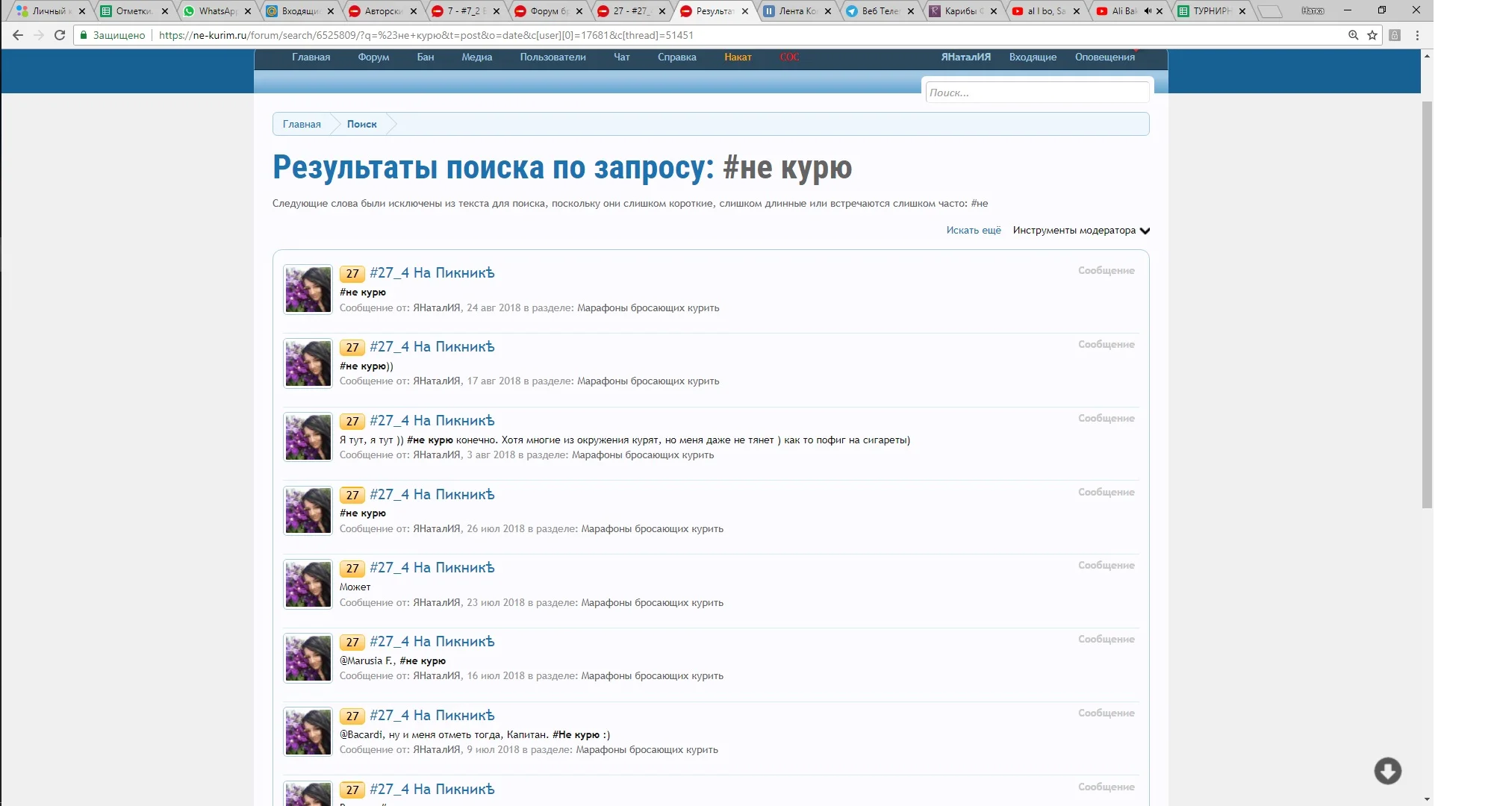Image resolution: width=1494 pixels, height=806 pixels.
Task: Click inside the Поиск search field
Action: coord(1037,92)
